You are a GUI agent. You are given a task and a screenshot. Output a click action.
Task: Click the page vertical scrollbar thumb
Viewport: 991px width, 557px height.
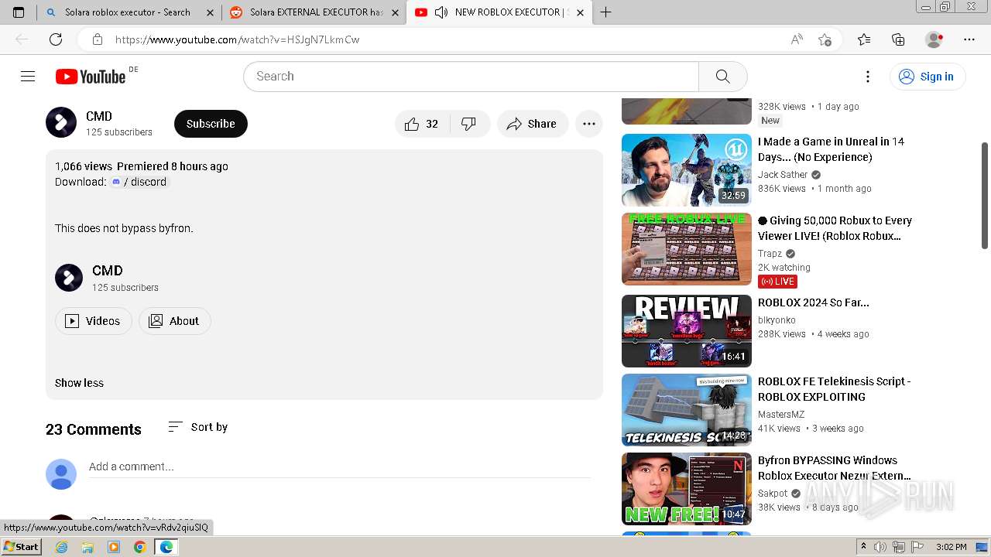tap(985, 196)
